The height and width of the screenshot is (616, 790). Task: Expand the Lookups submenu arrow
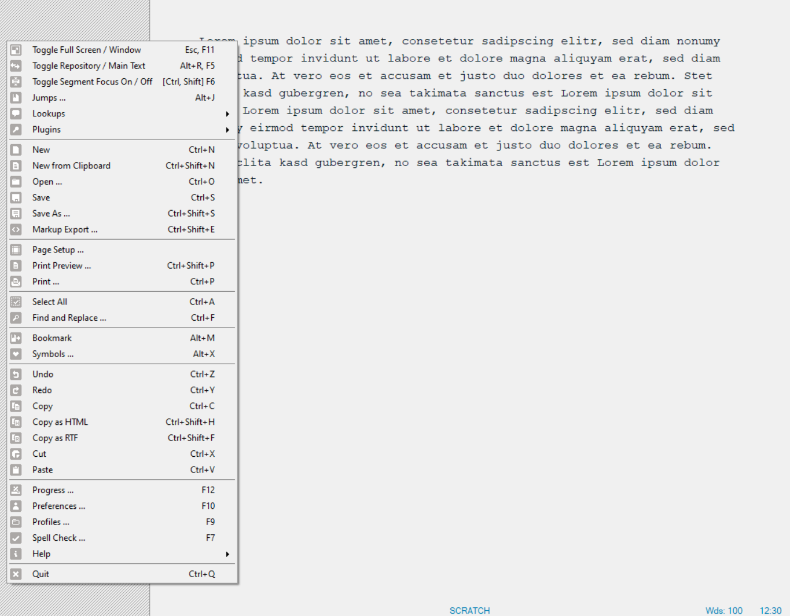[227, 114]
